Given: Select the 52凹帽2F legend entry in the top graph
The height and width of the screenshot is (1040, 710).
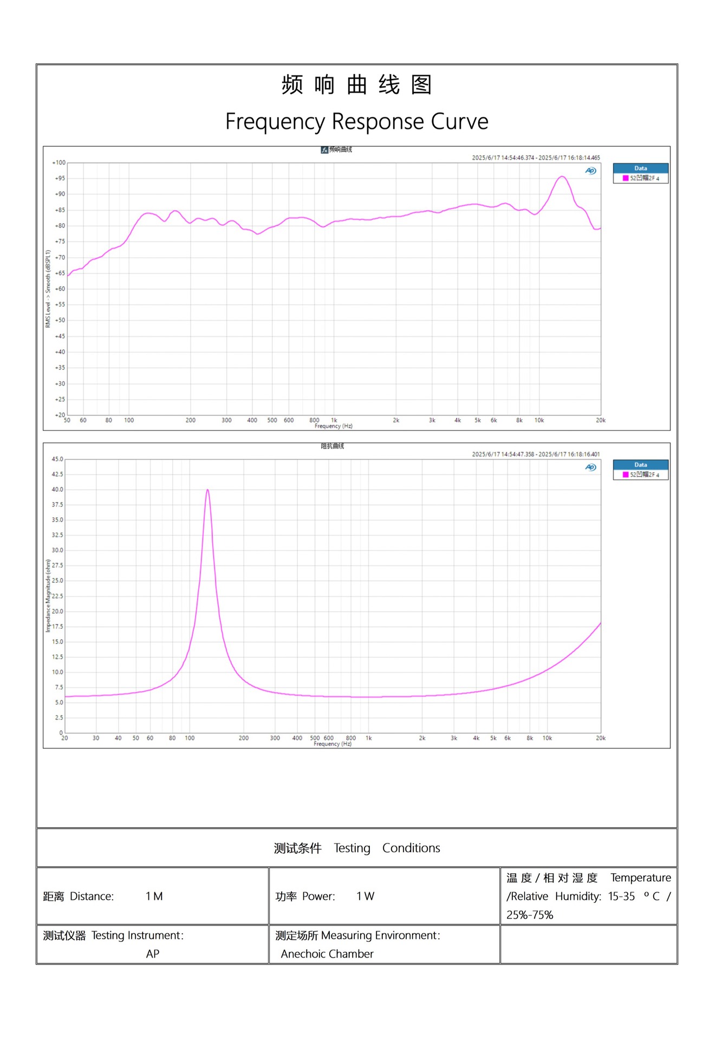Looking at the screenshot, I should 644,178.
